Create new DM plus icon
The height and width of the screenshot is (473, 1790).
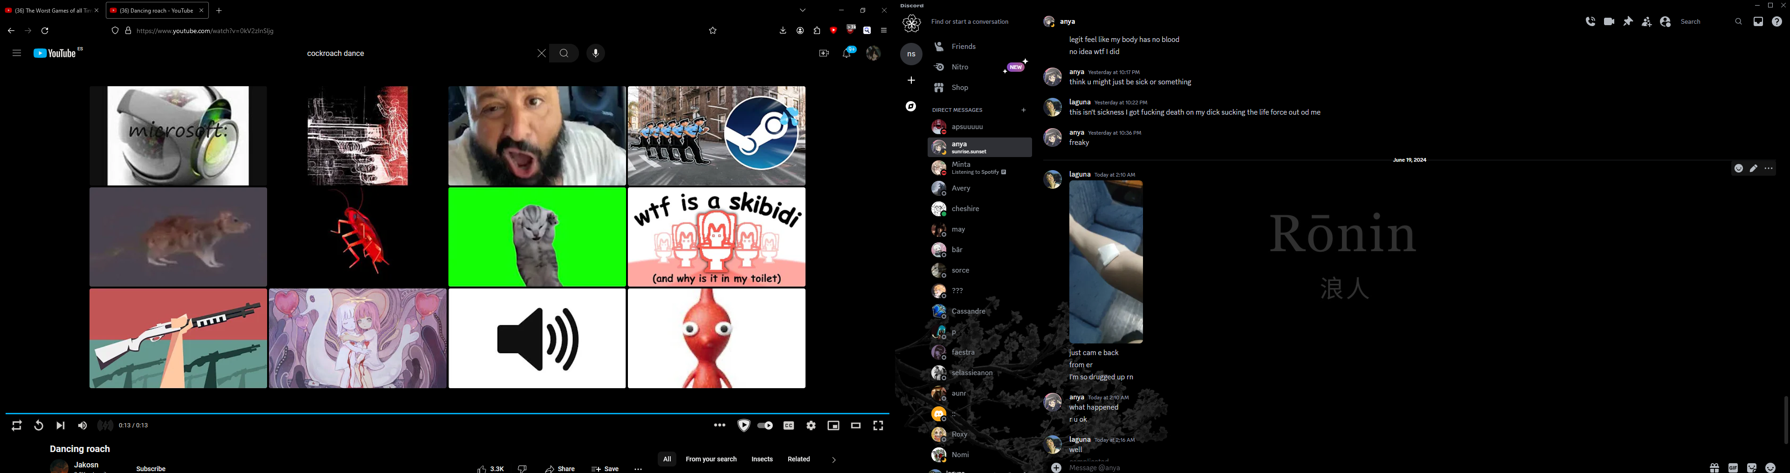pyautogui.click(x=1024, y=110)
